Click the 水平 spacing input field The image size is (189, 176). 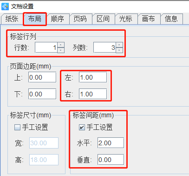coord(111,143)
